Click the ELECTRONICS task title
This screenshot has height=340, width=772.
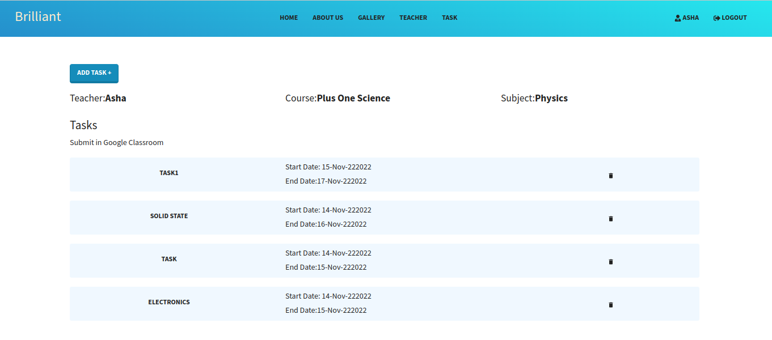pyautogui.click(x=169, y=302)
